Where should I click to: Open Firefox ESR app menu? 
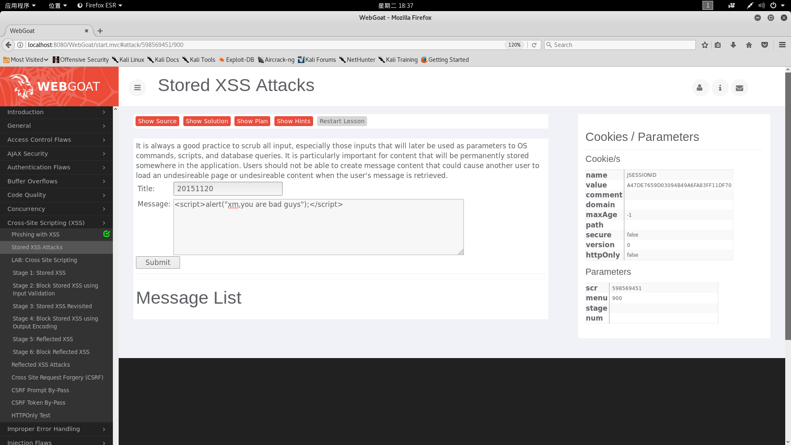100,5
